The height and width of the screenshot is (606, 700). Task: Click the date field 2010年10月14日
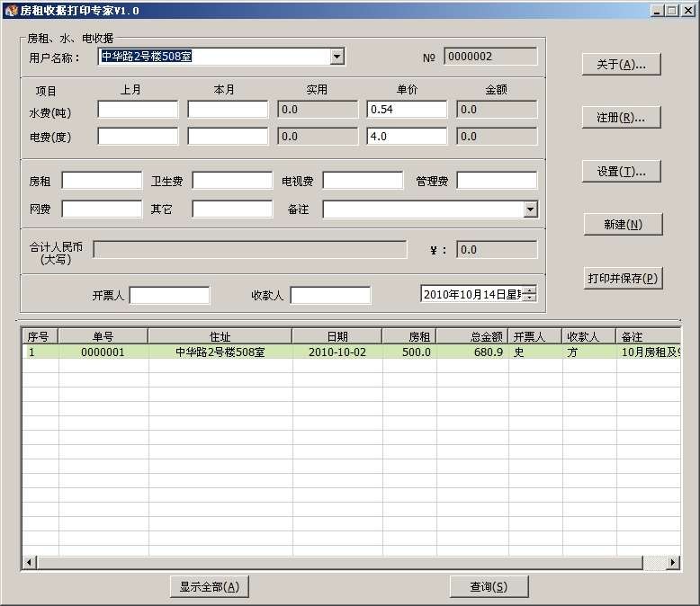click(x=471, y=295)
